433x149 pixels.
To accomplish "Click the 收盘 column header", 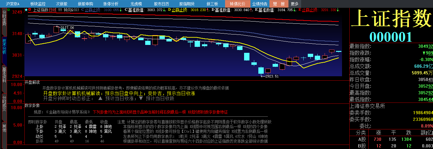I will tap(104, 122).
